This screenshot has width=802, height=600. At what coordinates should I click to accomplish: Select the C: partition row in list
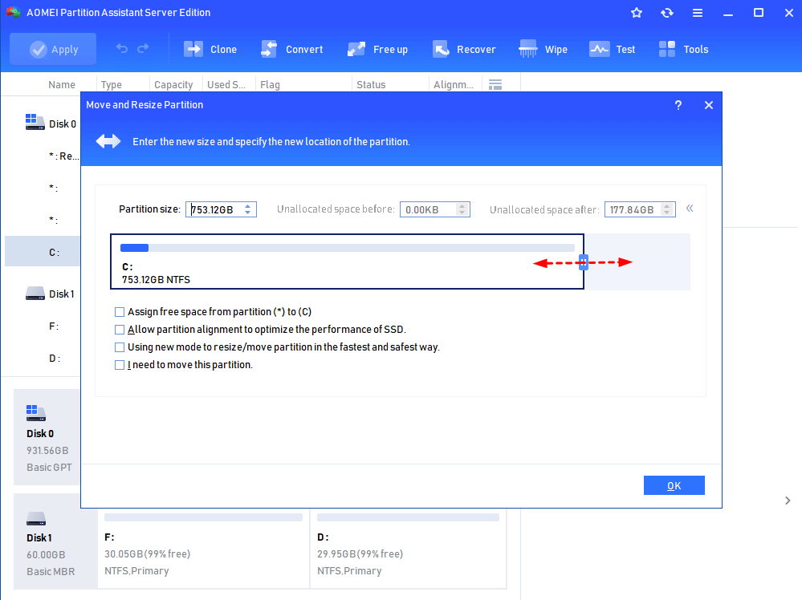(x=43, y=252)
